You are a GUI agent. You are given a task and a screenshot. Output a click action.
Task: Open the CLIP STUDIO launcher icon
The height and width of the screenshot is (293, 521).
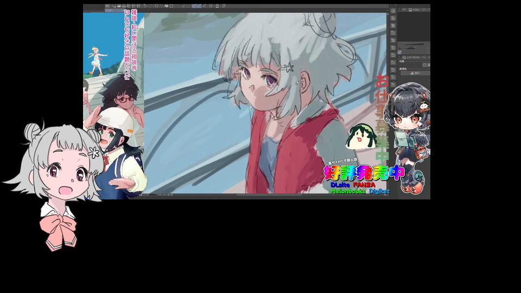coord(107,6)
